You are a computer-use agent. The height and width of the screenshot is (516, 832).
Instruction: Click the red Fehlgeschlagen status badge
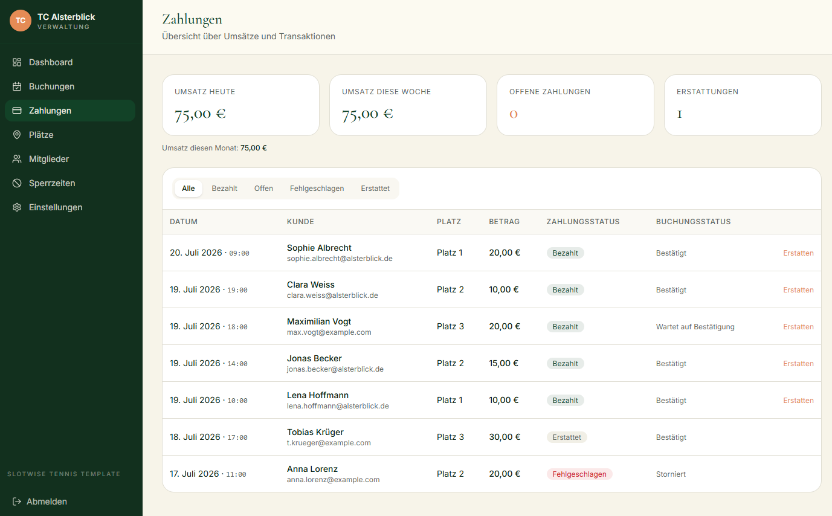coord(579,474)
